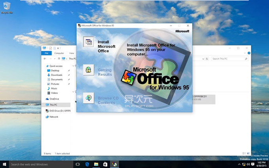
Task: Click the pin icon next to Pictures
Action: [x=69, y=84]
